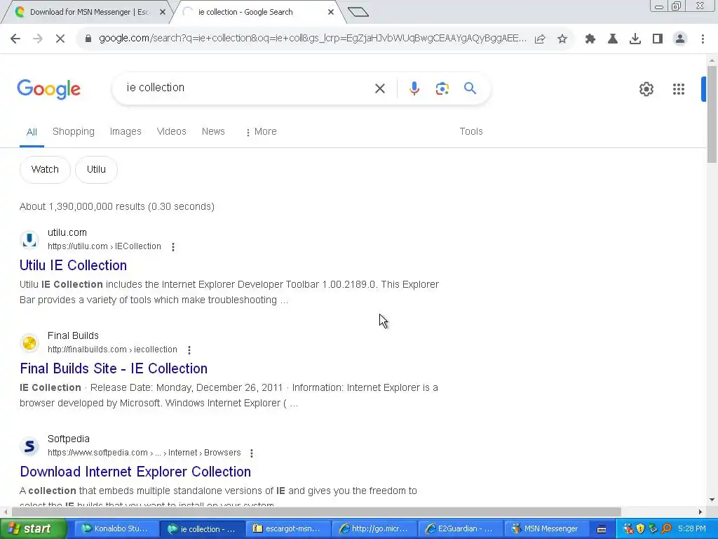
Task: Click the utilu.com site favicon
Action: [29, 240]
